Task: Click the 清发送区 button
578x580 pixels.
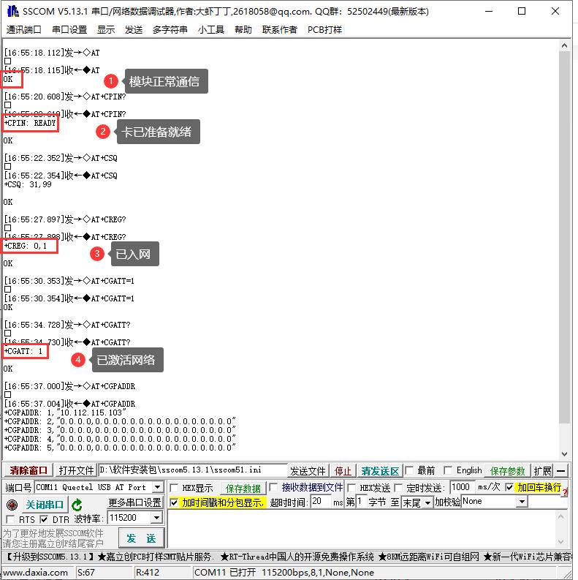Action: tap(380, 471)
